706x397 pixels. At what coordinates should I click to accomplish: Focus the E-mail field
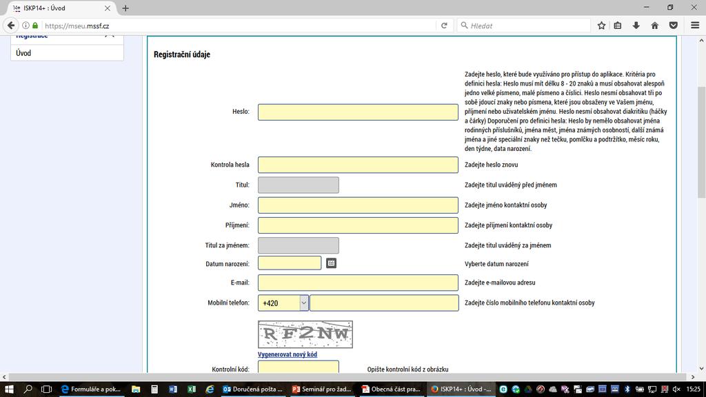(358, 283)
